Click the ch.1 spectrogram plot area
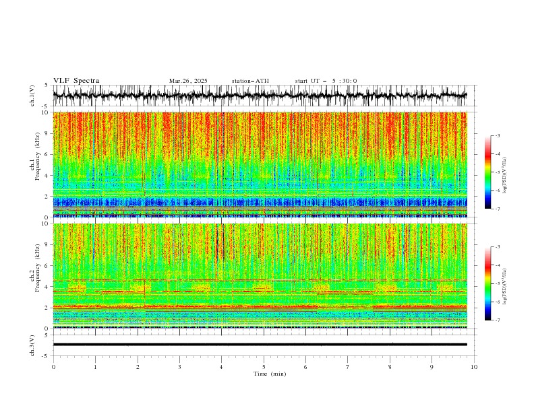The height and width of the screenshot is (412, 534). pos(260,164)
